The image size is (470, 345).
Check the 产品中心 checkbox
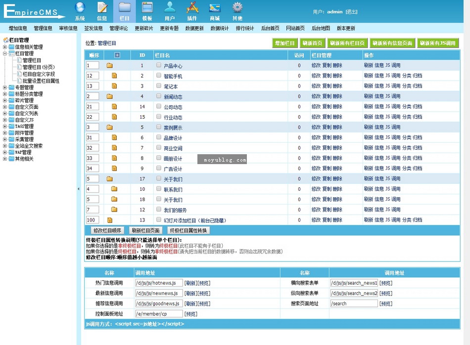coord(159,65)
